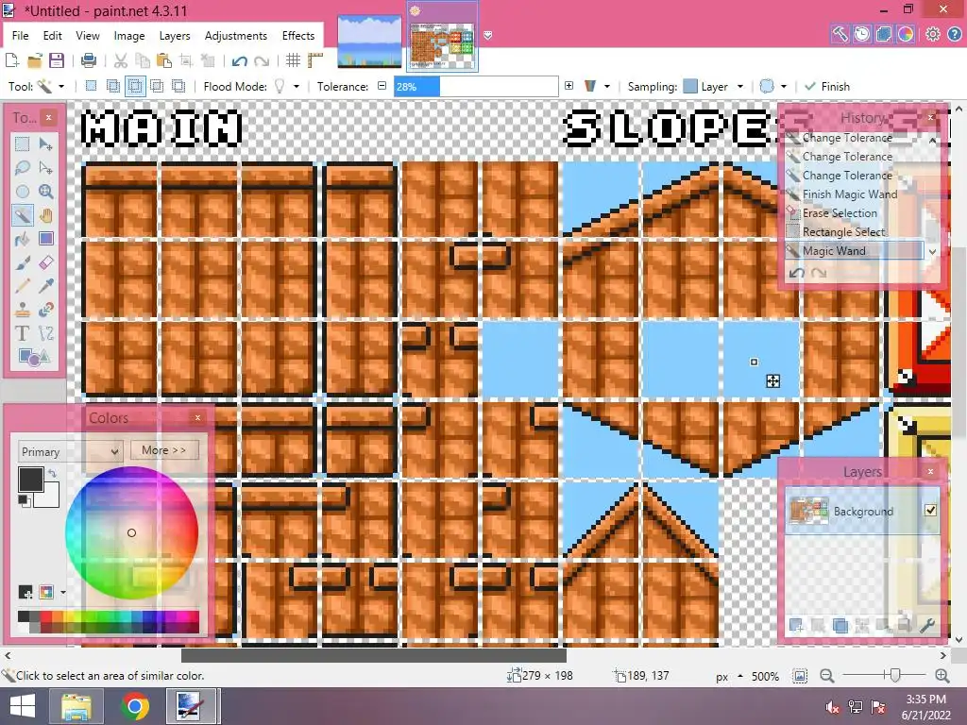Viewport: 967px width, 725px height.
Task: Toggle the rulers display
Action: click(315, 60)
